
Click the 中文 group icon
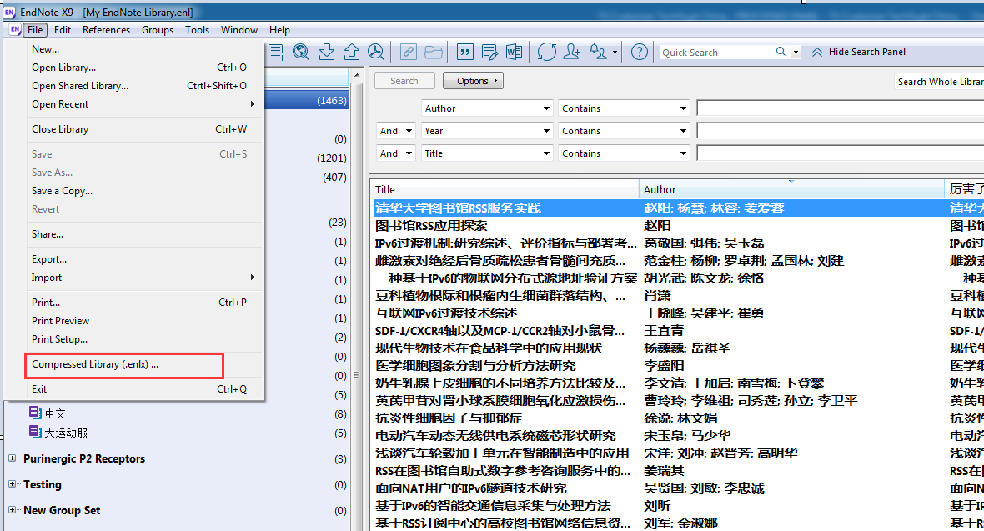pyautogui.click(x=35, y=413)
